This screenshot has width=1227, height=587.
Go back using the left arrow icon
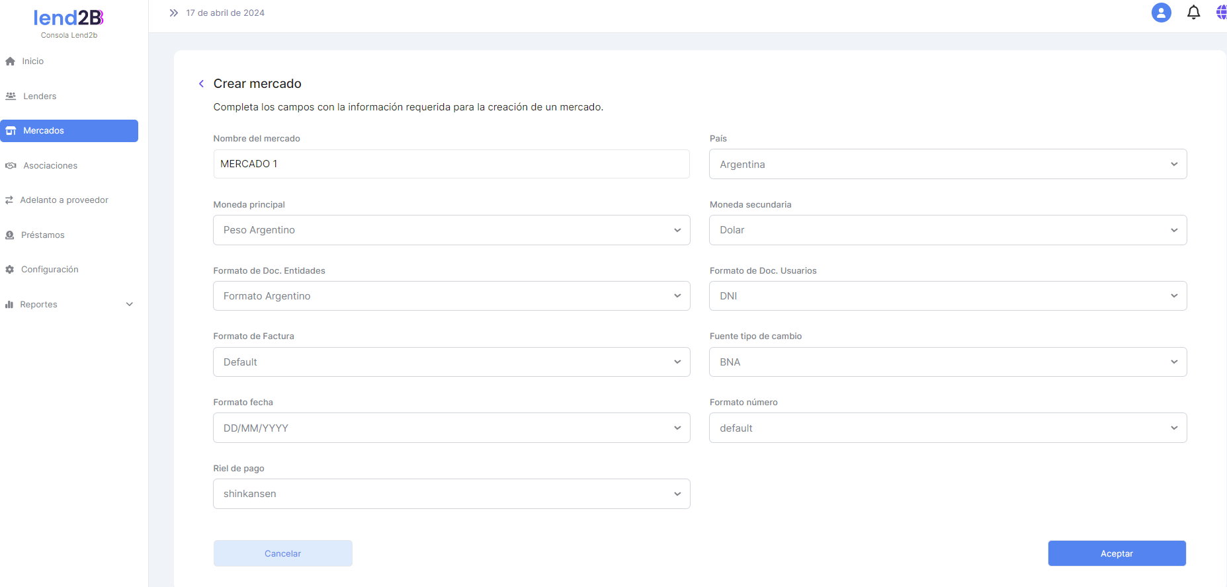tap(202, 84)
